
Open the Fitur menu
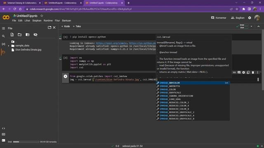click(x=57, y=21)
